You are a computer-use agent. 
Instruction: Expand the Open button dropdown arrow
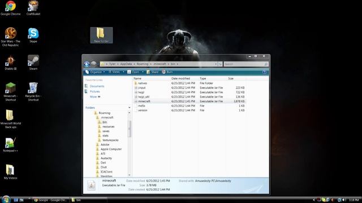(143, 72)
